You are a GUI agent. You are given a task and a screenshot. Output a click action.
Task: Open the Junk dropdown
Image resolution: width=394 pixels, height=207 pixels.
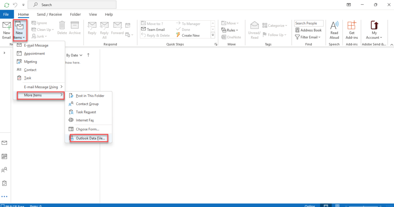[39, 37]
